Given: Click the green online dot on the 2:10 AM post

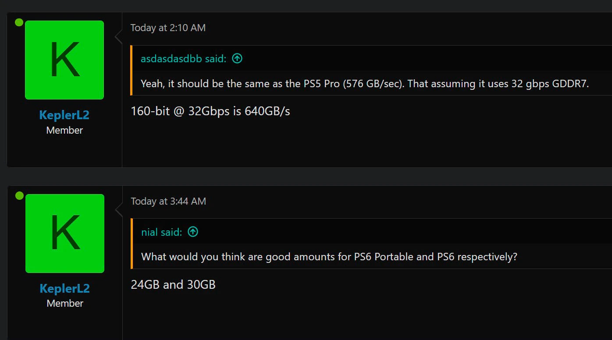Looking at the screenshot, I should click(x=19, y=22).
